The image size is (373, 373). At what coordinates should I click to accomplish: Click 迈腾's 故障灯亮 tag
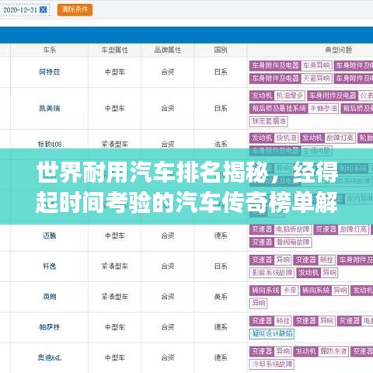tap(354, 229)
